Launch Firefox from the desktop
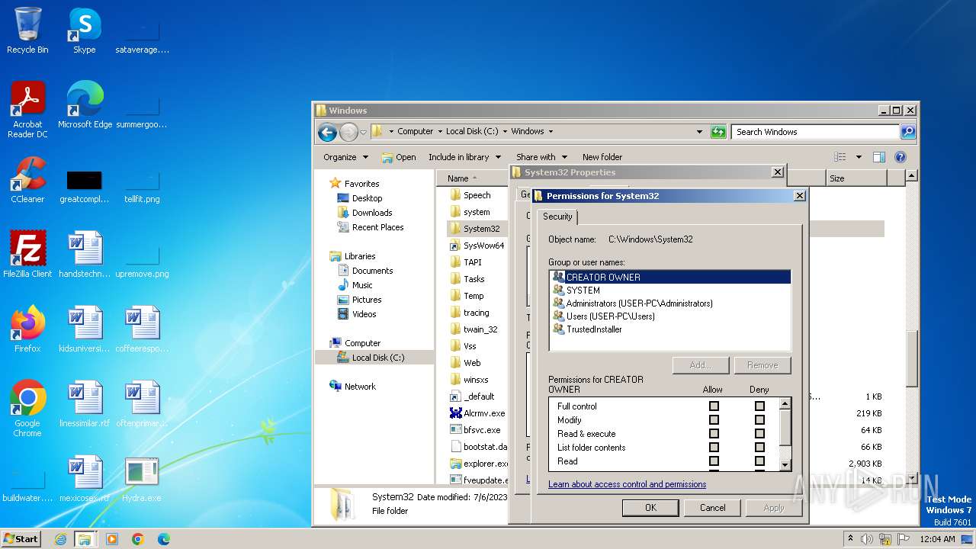The height and width of the screenshot is (549, 976). 27,329
